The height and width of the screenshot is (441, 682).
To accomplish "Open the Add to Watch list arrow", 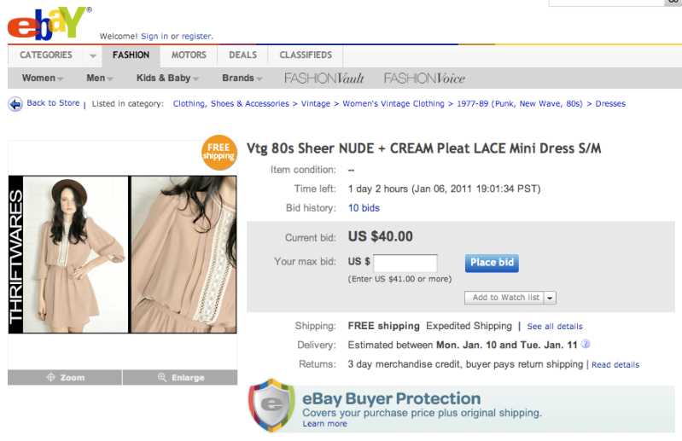I will [x=551, y=298].
